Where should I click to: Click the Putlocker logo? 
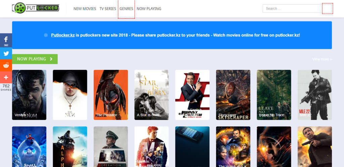point(36,8)
